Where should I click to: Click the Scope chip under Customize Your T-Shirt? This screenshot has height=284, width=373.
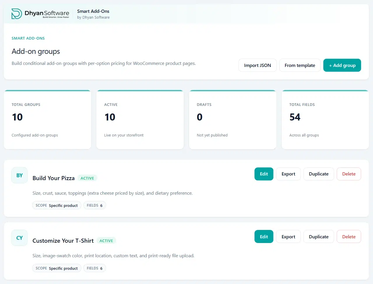(x=57, y=268)
